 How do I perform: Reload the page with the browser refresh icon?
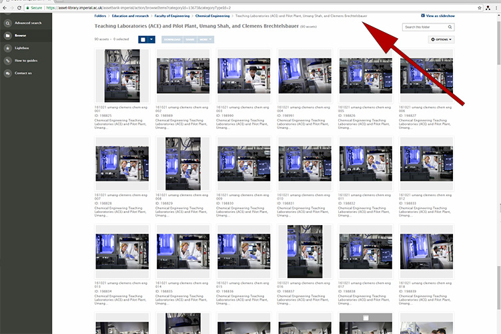[x=20, y=7]
